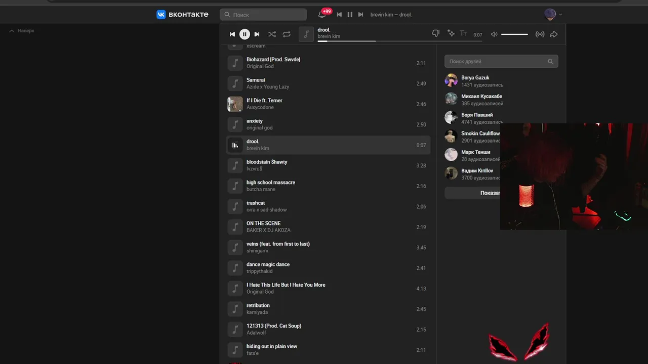
Task: Open artist shinigami link
Action: [257, 251]
